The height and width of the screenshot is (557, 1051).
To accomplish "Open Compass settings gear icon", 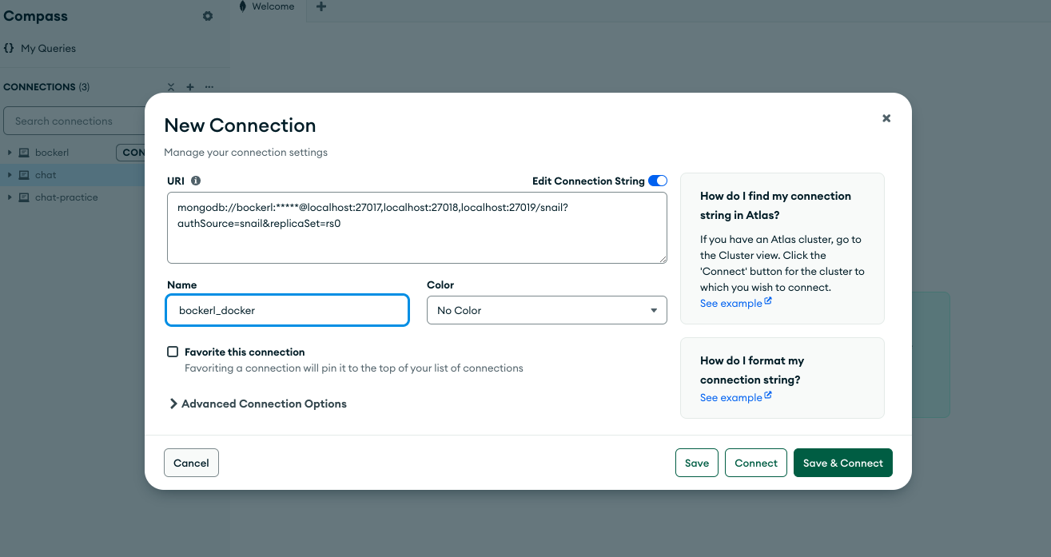I will pyautogui.click(x=208, y=16).
